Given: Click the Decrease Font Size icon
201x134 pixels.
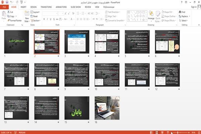Looking at the screenshot, I should coord(69,13).
